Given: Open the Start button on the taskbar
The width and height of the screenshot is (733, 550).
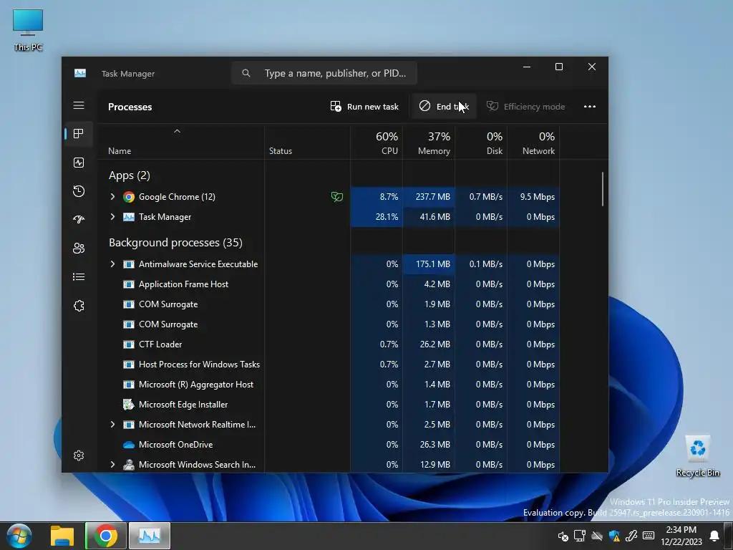Looking at the screenshot, I should pyautogui.click(x=19, y=536).
